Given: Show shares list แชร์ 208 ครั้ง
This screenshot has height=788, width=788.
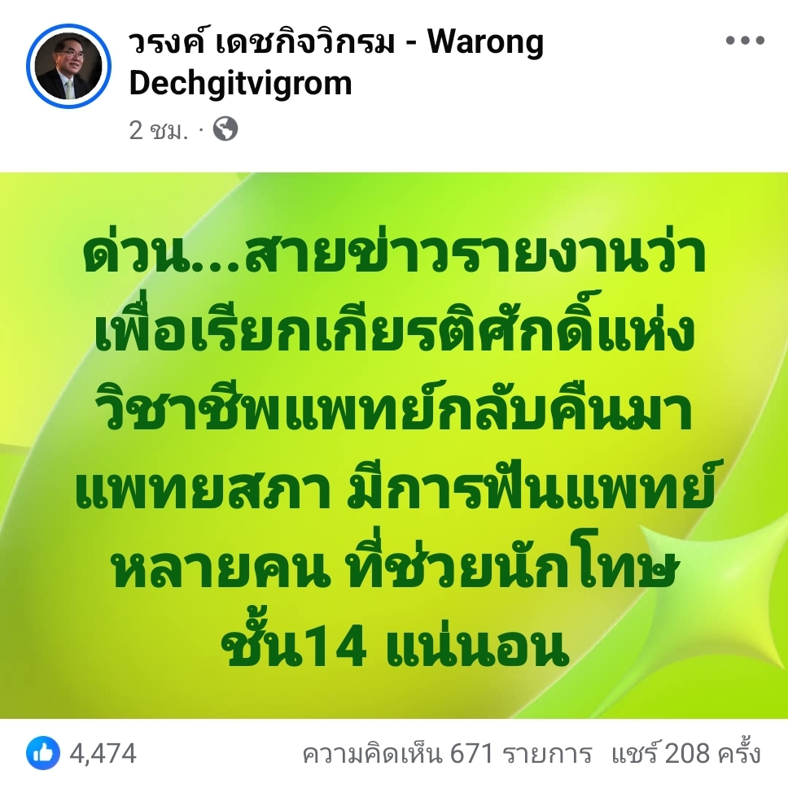Looking at the screenshot, I should pyautogui.click(x=685, y=753).
